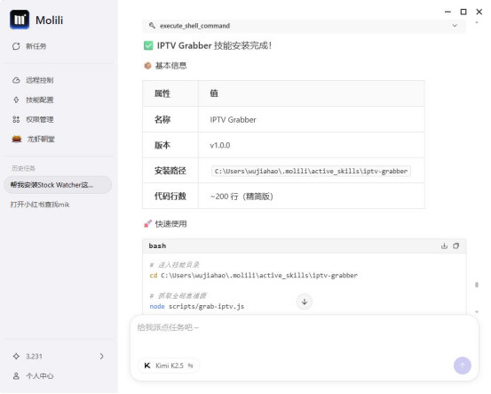Image resolution: width=491 pixels, height=394 pixels.
Task: Click the 权限管理 permissions icon
Action: coord(16,119)
